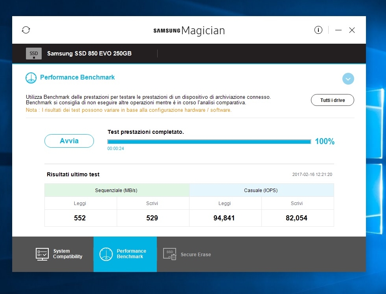386x294 pixels.
Task: Close the Samsung Magician window
Action: (352, 30)
